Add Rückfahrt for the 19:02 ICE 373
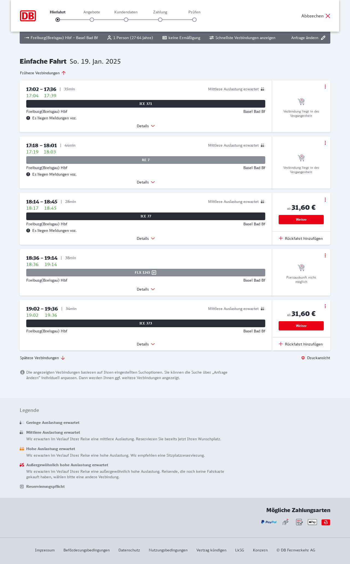This screenshot has height=564, width=350. 301,344
